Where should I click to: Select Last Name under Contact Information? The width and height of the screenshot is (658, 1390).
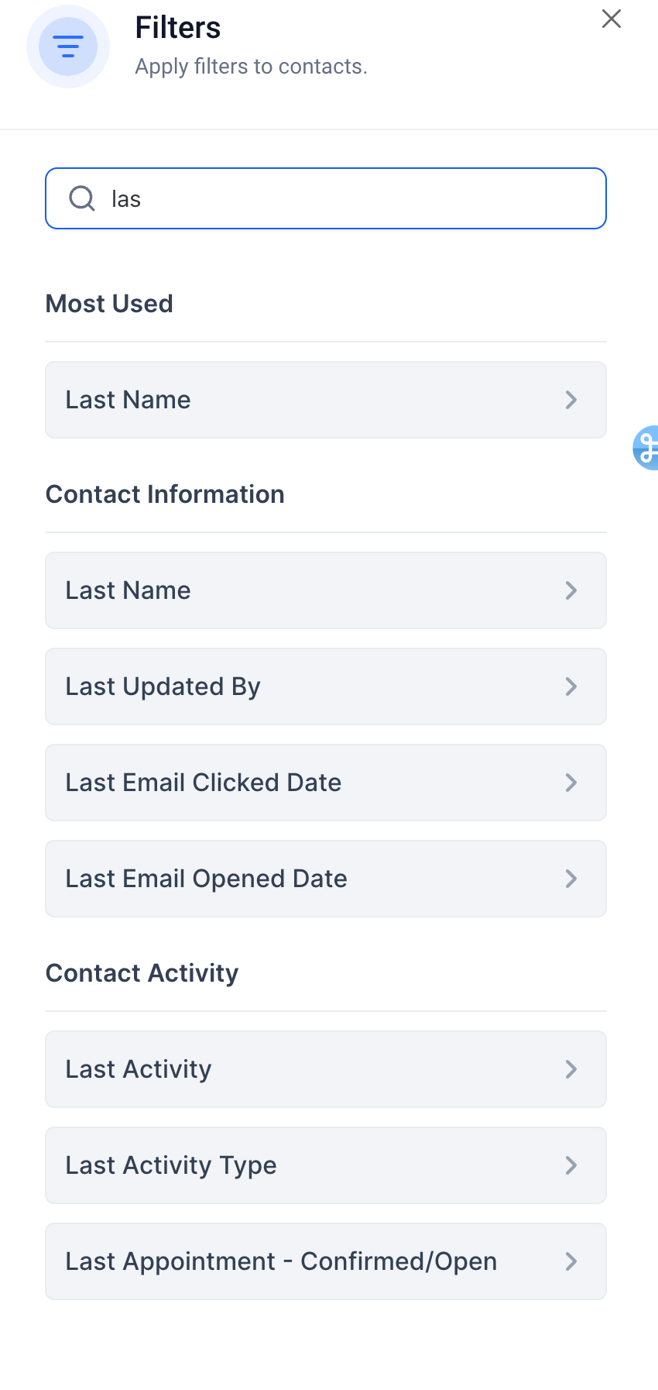pos(310,590)
